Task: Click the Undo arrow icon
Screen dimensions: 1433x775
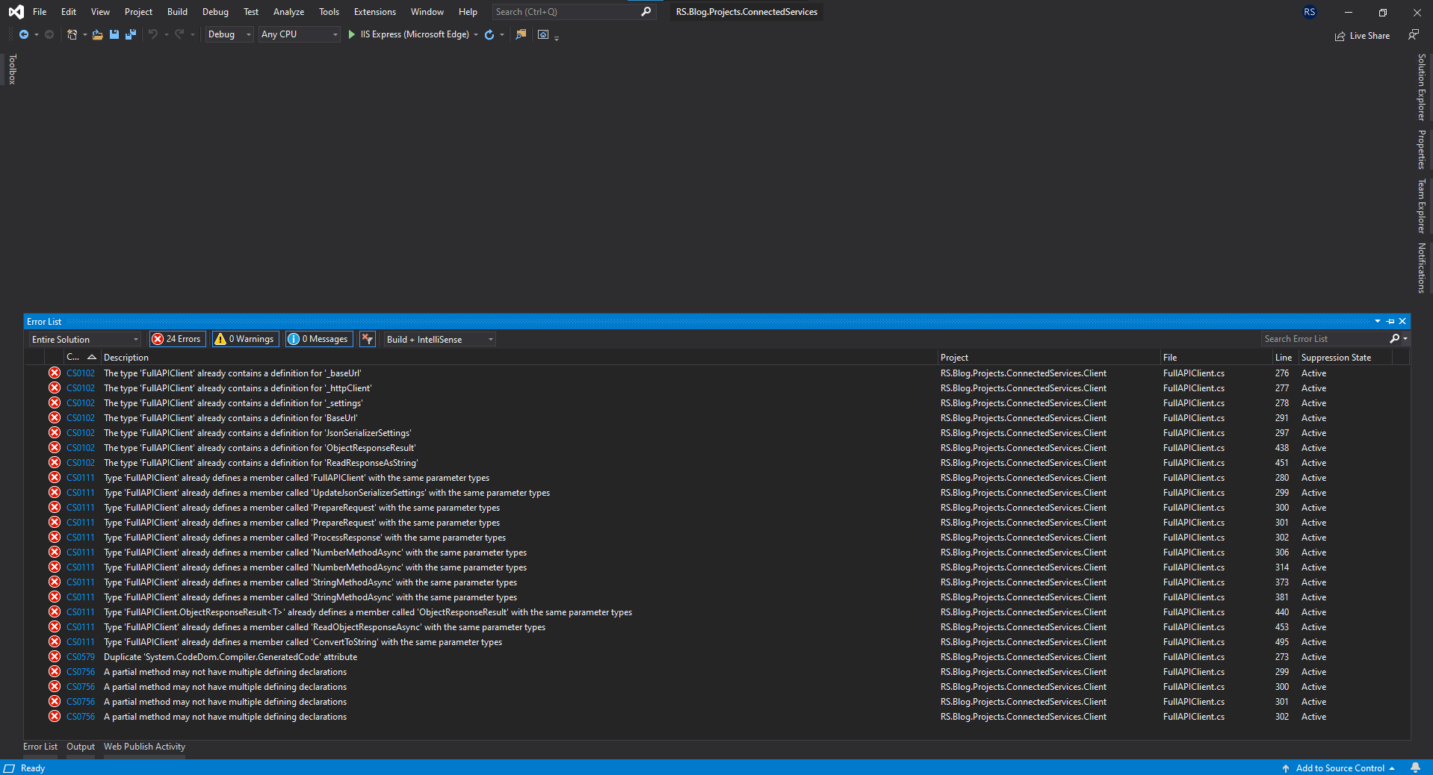Action: 153,34
